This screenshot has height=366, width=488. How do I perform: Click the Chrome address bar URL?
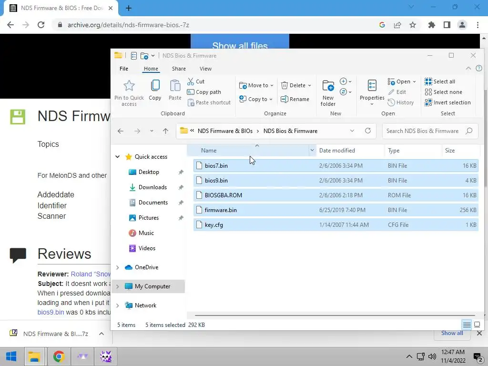(x=128, y=25)
